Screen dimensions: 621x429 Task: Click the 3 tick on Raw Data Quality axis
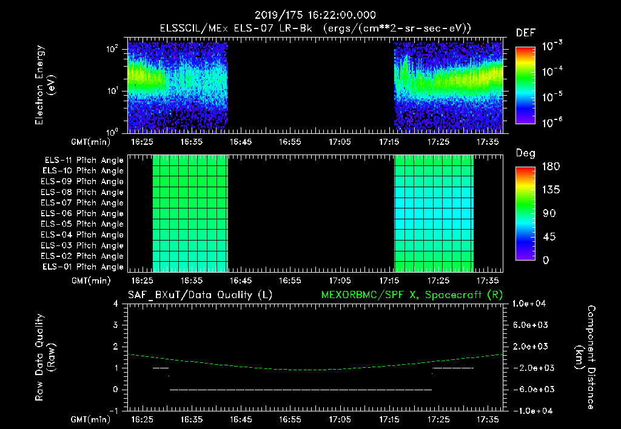(116, 325)
